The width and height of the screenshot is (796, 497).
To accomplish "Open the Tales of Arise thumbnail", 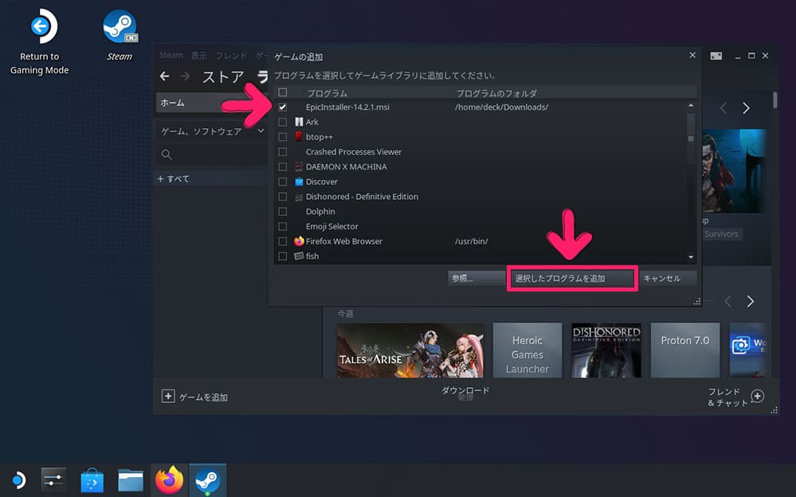I will tap(410, 350).
